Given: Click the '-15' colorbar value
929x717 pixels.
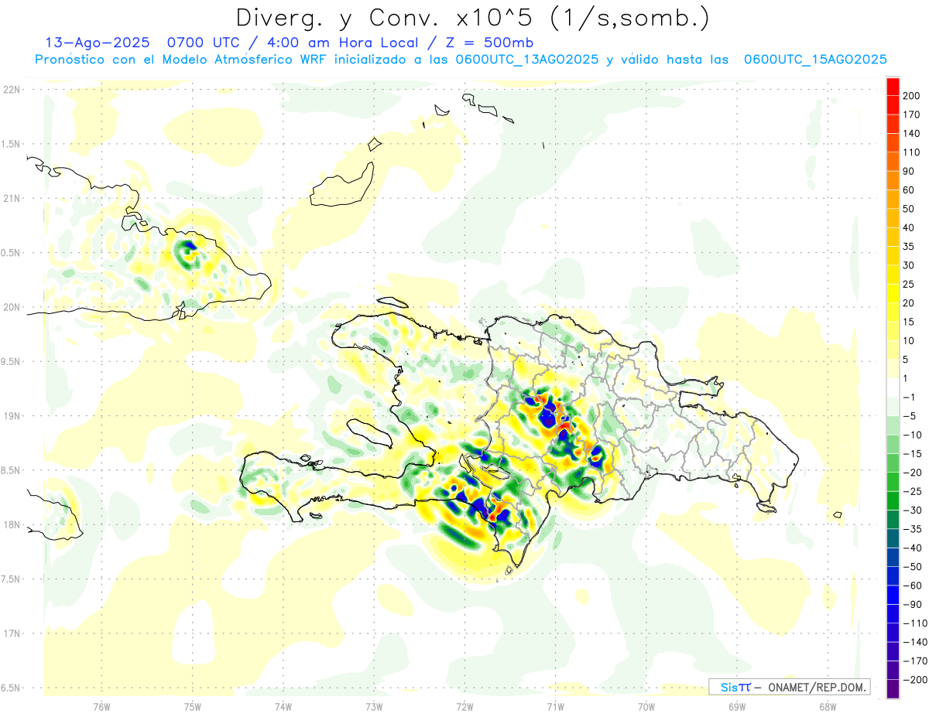Looking at the screenshot, I should coord(912,453).
